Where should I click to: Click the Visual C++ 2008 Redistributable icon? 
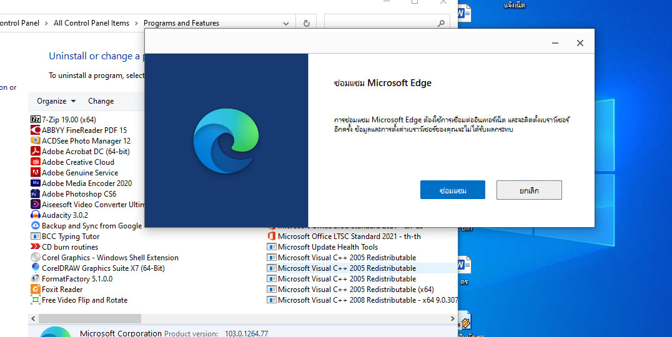(271, 300)
